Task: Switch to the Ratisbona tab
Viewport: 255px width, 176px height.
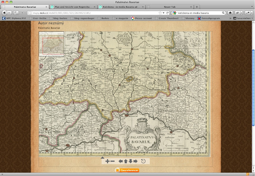Action: pos(121,7)
